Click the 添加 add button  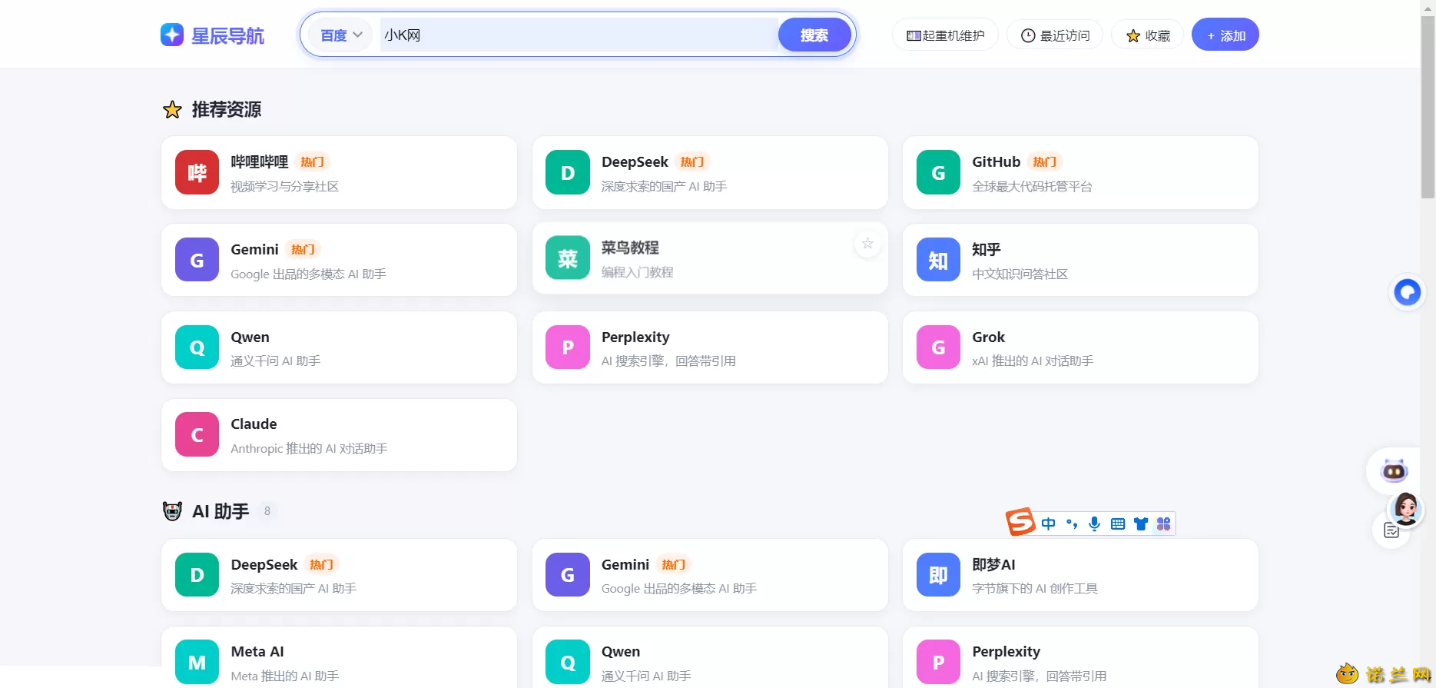point(1225,35)
